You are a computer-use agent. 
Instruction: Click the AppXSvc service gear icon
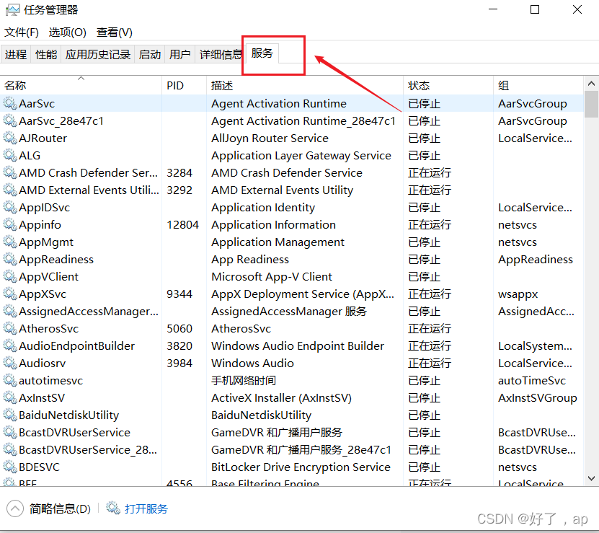click(x=10, y=294)
